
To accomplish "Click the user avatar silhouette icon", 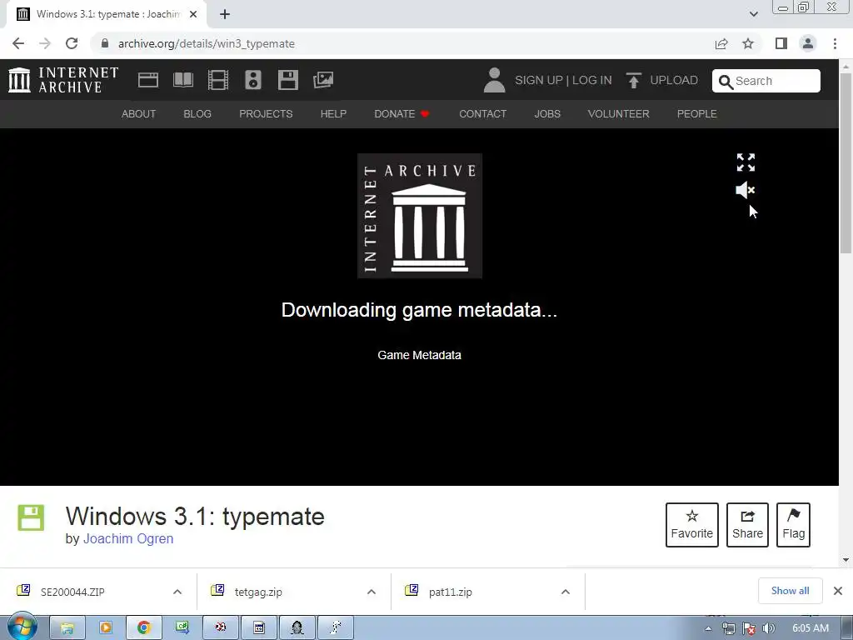I will 494,80.
